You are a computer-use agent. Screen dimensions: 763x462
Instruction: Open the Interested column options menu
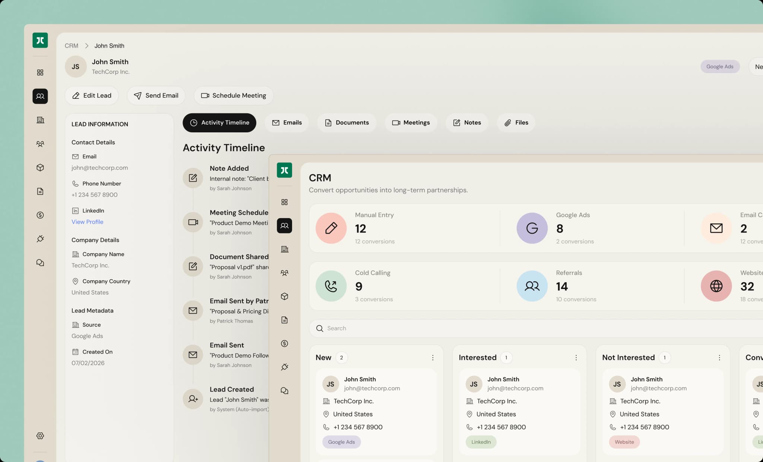(x=576, y=358)
